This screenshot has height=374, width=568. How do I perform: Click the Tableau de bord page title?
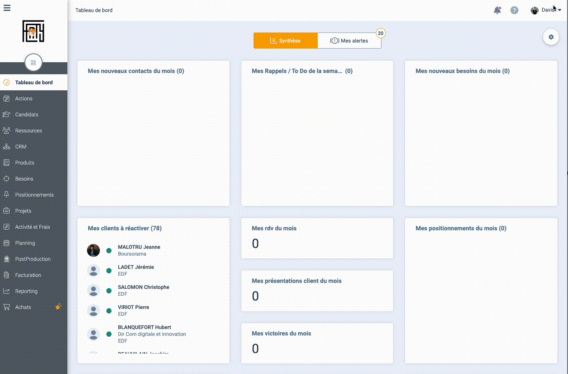coord(94,10)
